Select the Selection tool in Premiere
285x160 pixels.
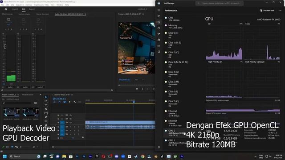(46, 97)
